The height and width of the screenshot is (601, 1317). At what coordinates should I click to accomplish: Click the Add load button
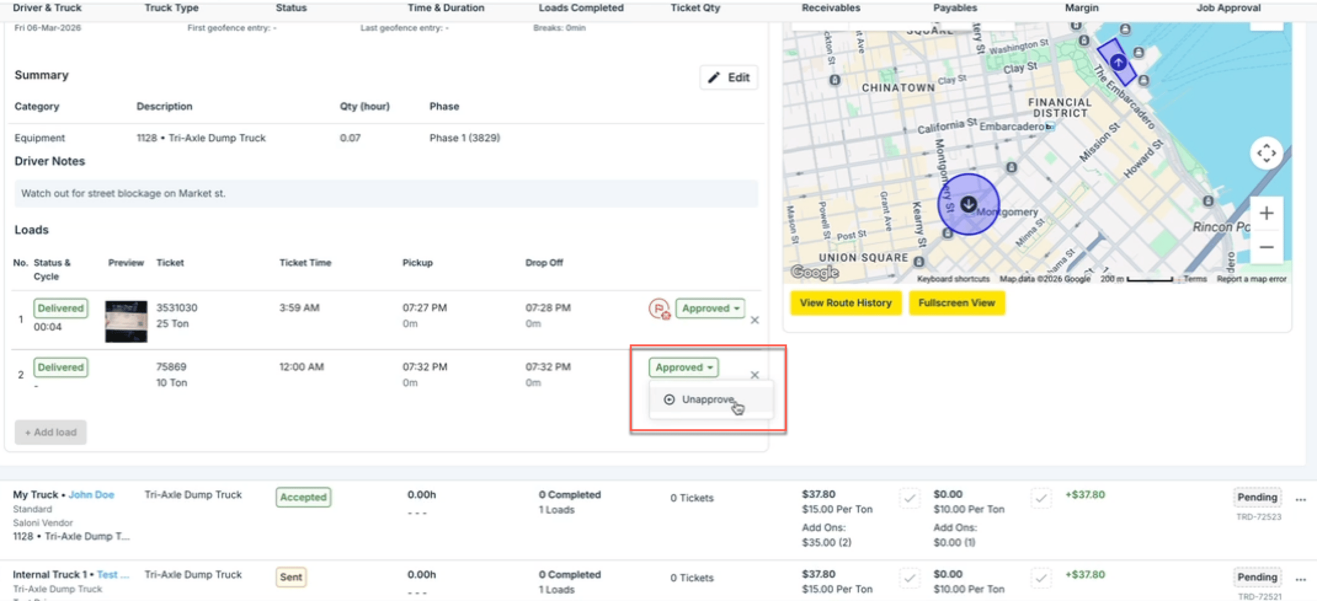coord(50,432)
